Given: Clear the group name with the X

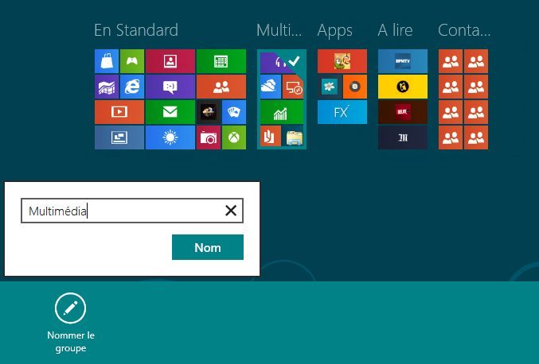Looking at the screenshot, I should click(231, 211).
